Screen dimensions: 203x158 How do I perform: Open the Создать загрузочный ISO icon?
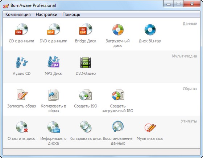118,95
